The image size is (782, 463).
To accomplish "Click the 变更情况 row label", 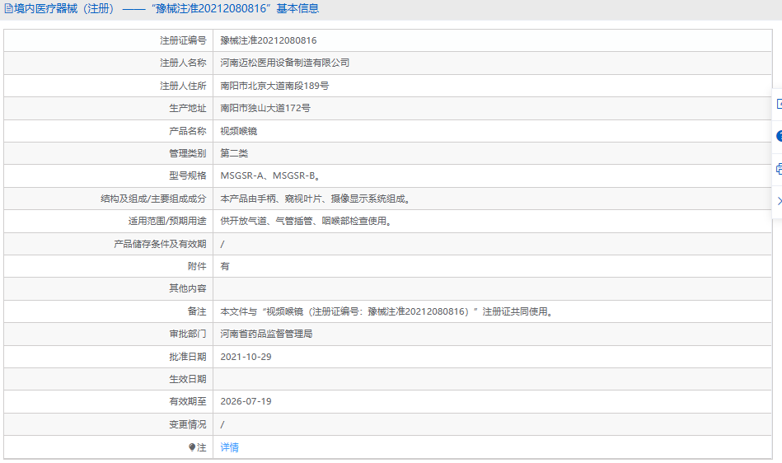I will pyautogui.click(x=188, y=424).
